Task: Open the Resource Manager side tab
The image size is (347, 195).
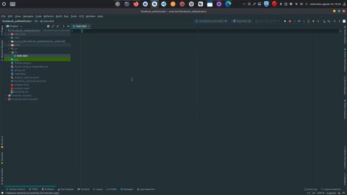Action: tap(2, 50)
